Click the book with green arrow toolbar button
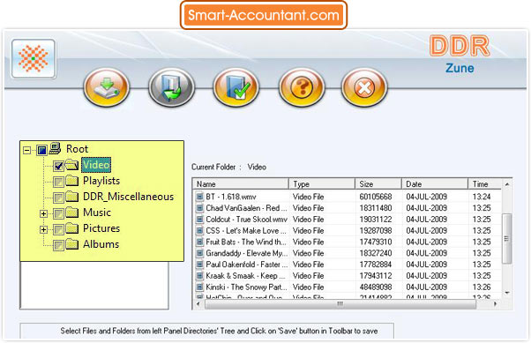The height and width of the screenshot is (343, 531). tap(171, 87)
